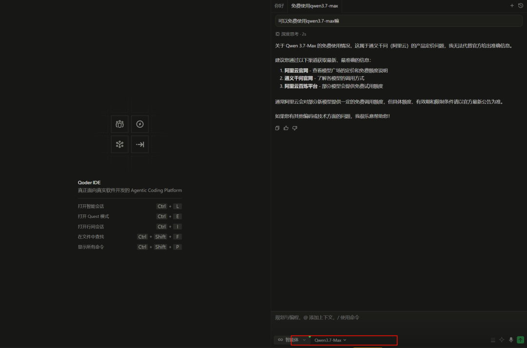Click the 阿里云官网 list item

(x=336, y=71)
